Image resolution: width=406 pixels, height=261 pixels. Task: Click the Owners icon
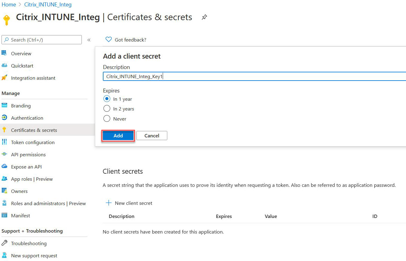[x=4, y=191]
